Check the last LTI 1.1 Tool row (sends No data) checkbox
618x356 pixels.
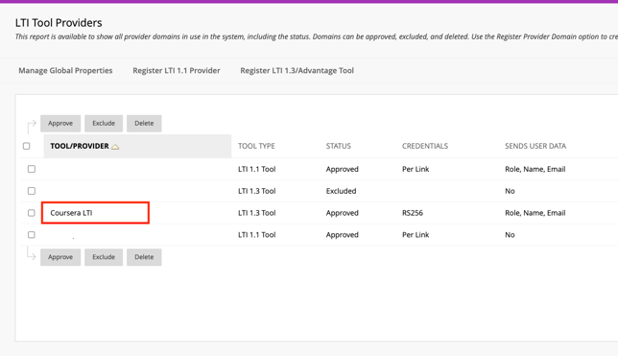32,234
